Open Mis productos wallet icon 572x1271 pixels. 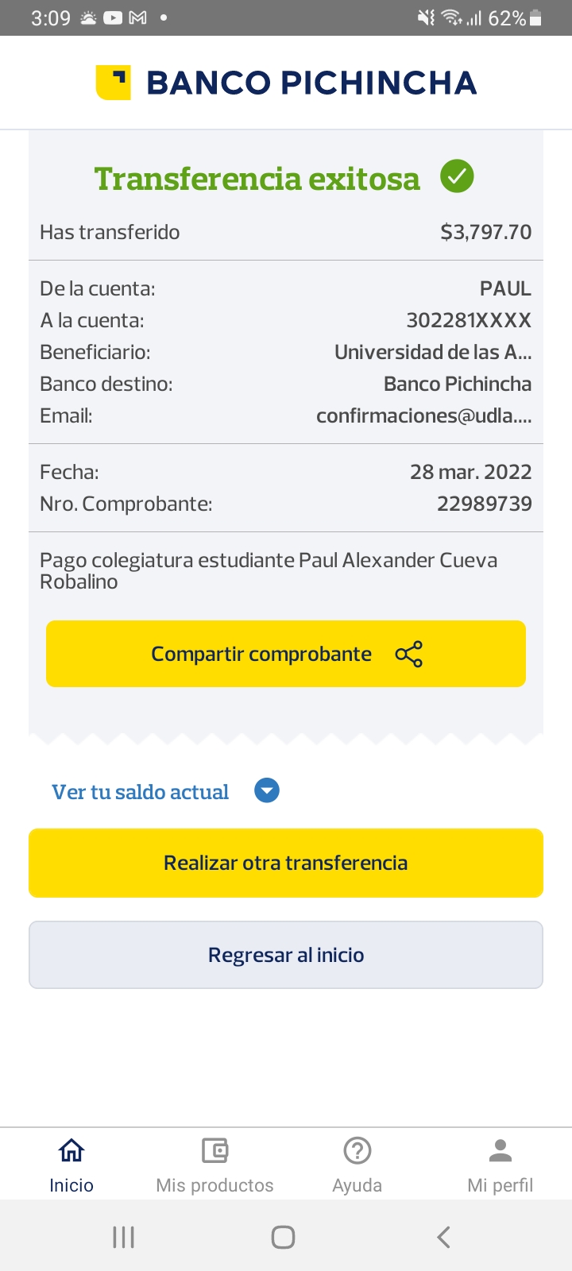point(214,1149)
